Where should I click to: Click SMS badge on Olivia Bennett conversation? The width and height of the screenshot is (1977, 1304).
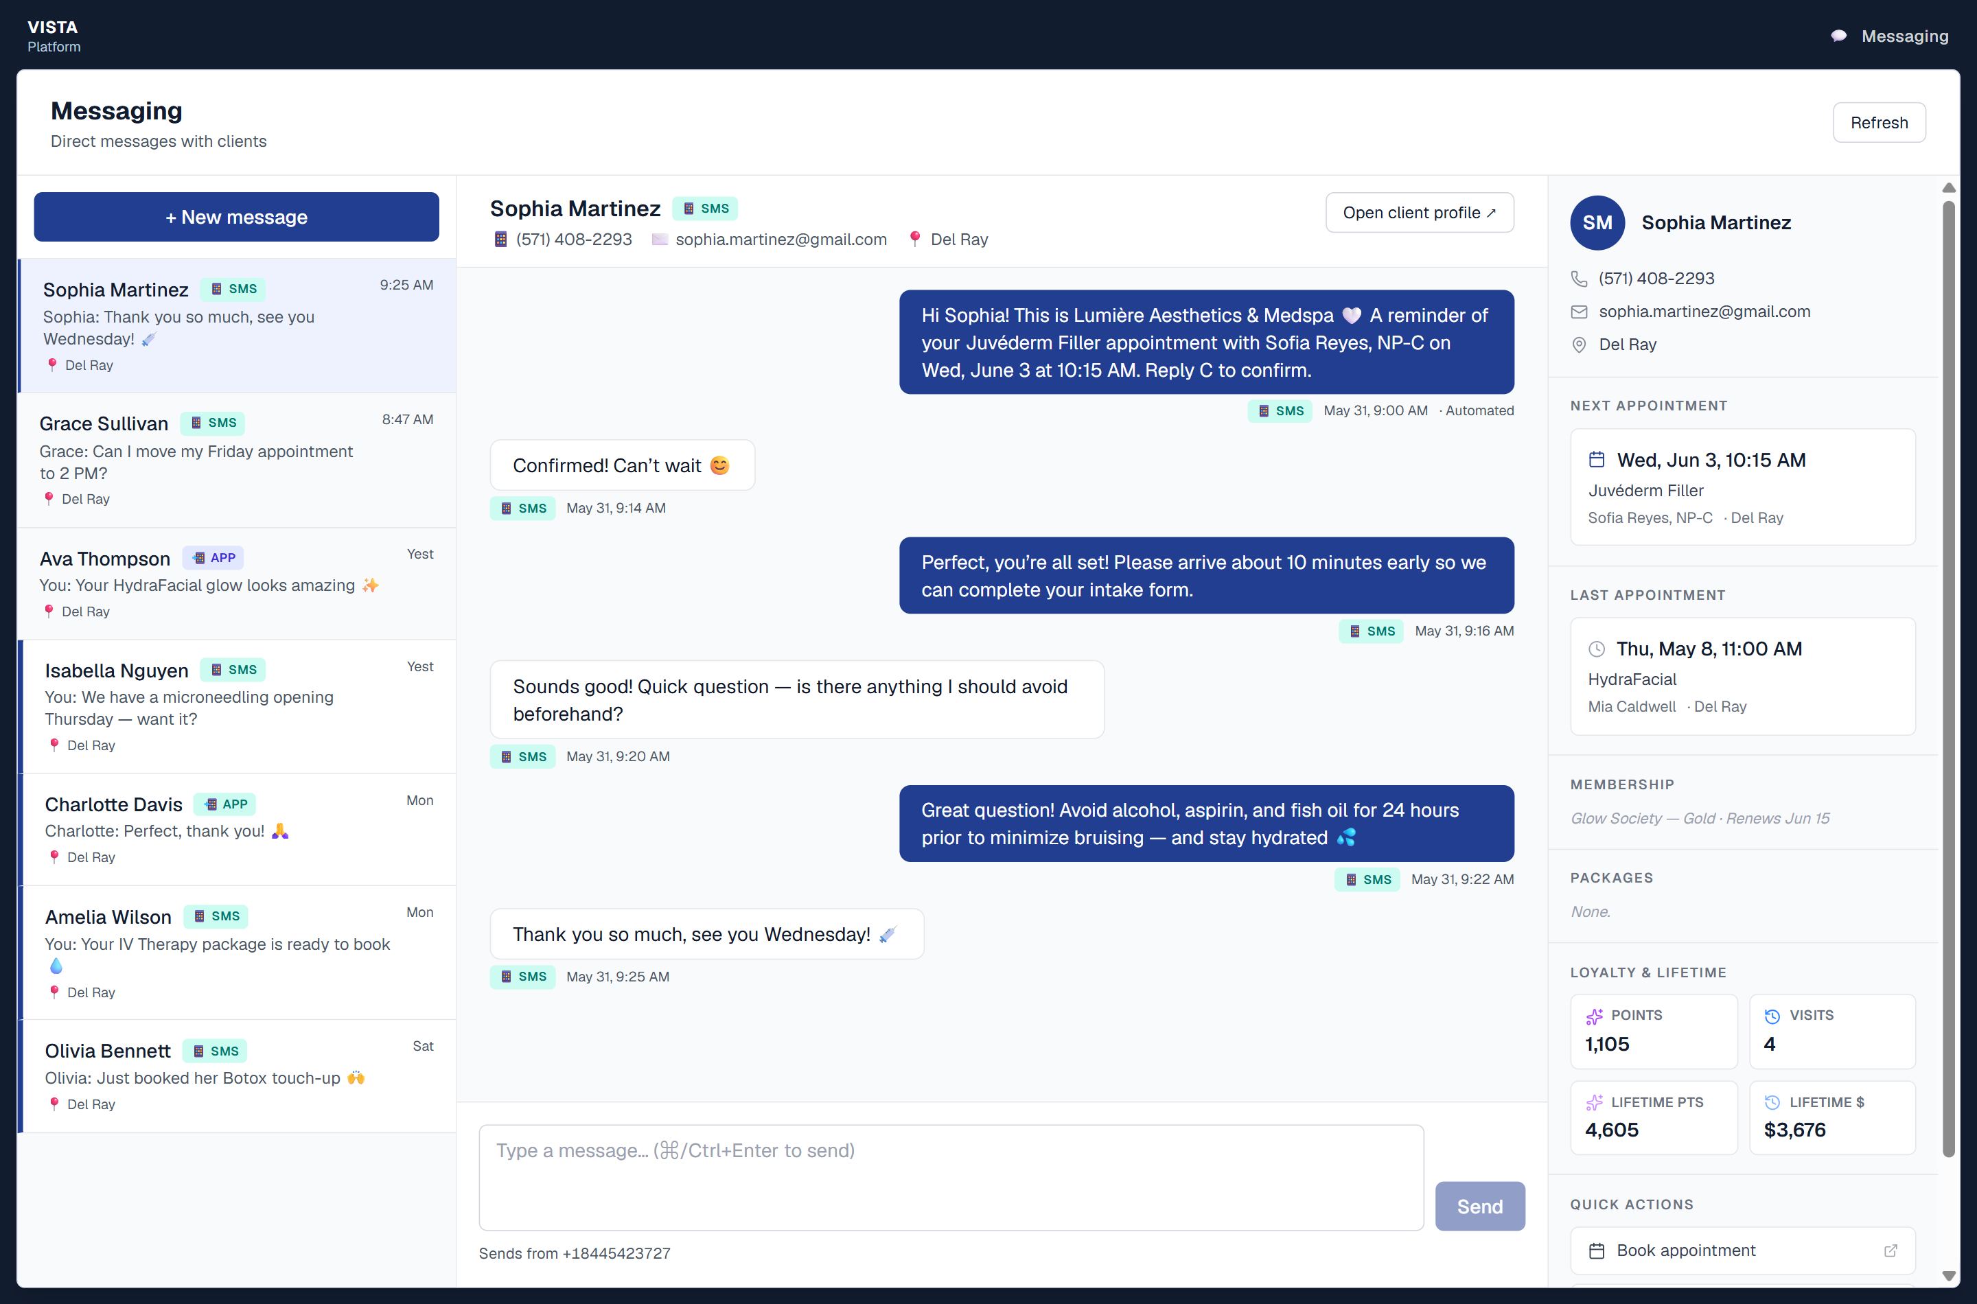click(215, 1051)
